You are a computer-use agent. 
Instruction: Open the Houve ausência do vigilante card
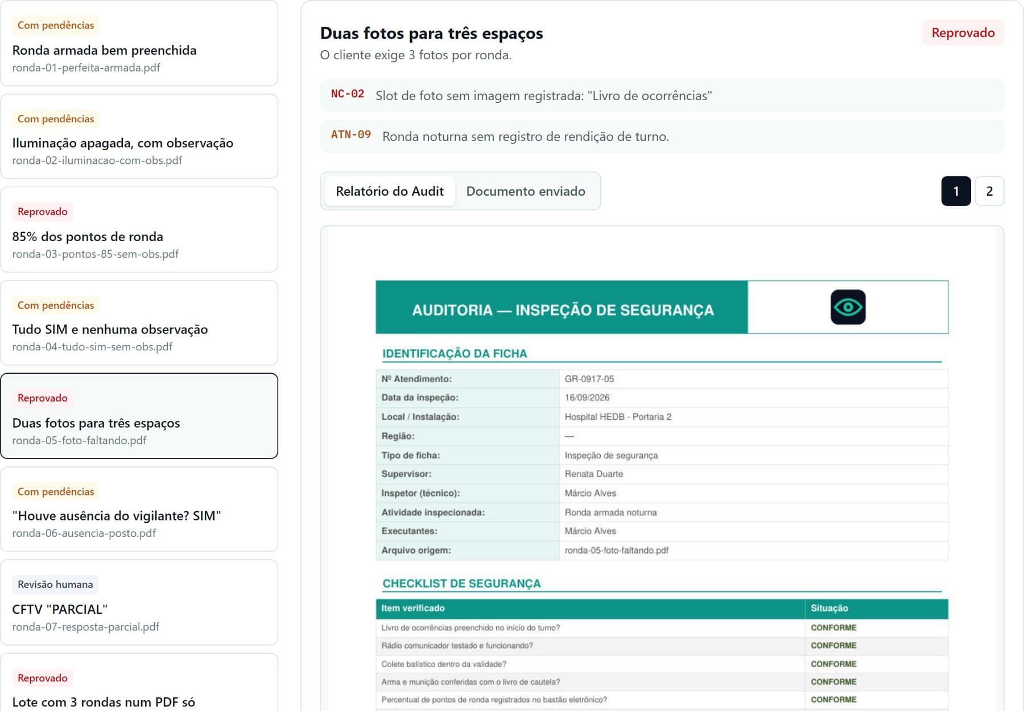[x=139, y=509]
